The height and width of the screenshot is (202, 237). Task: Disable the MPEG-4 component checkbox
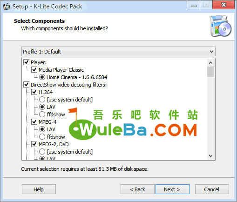[34, 122]
